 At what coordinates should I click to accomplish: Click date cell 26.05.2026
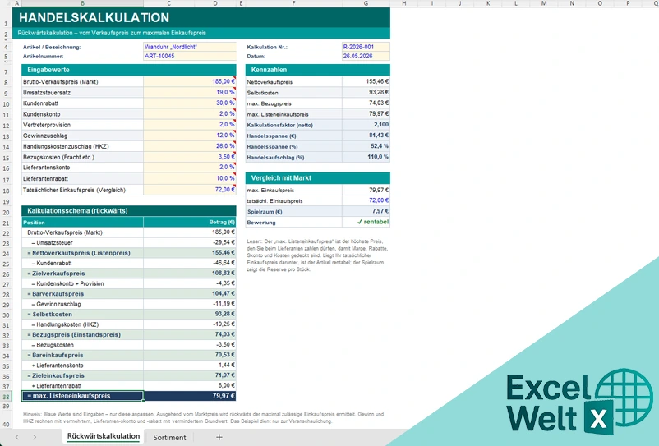pyautogui.click(x=366, y=56)
